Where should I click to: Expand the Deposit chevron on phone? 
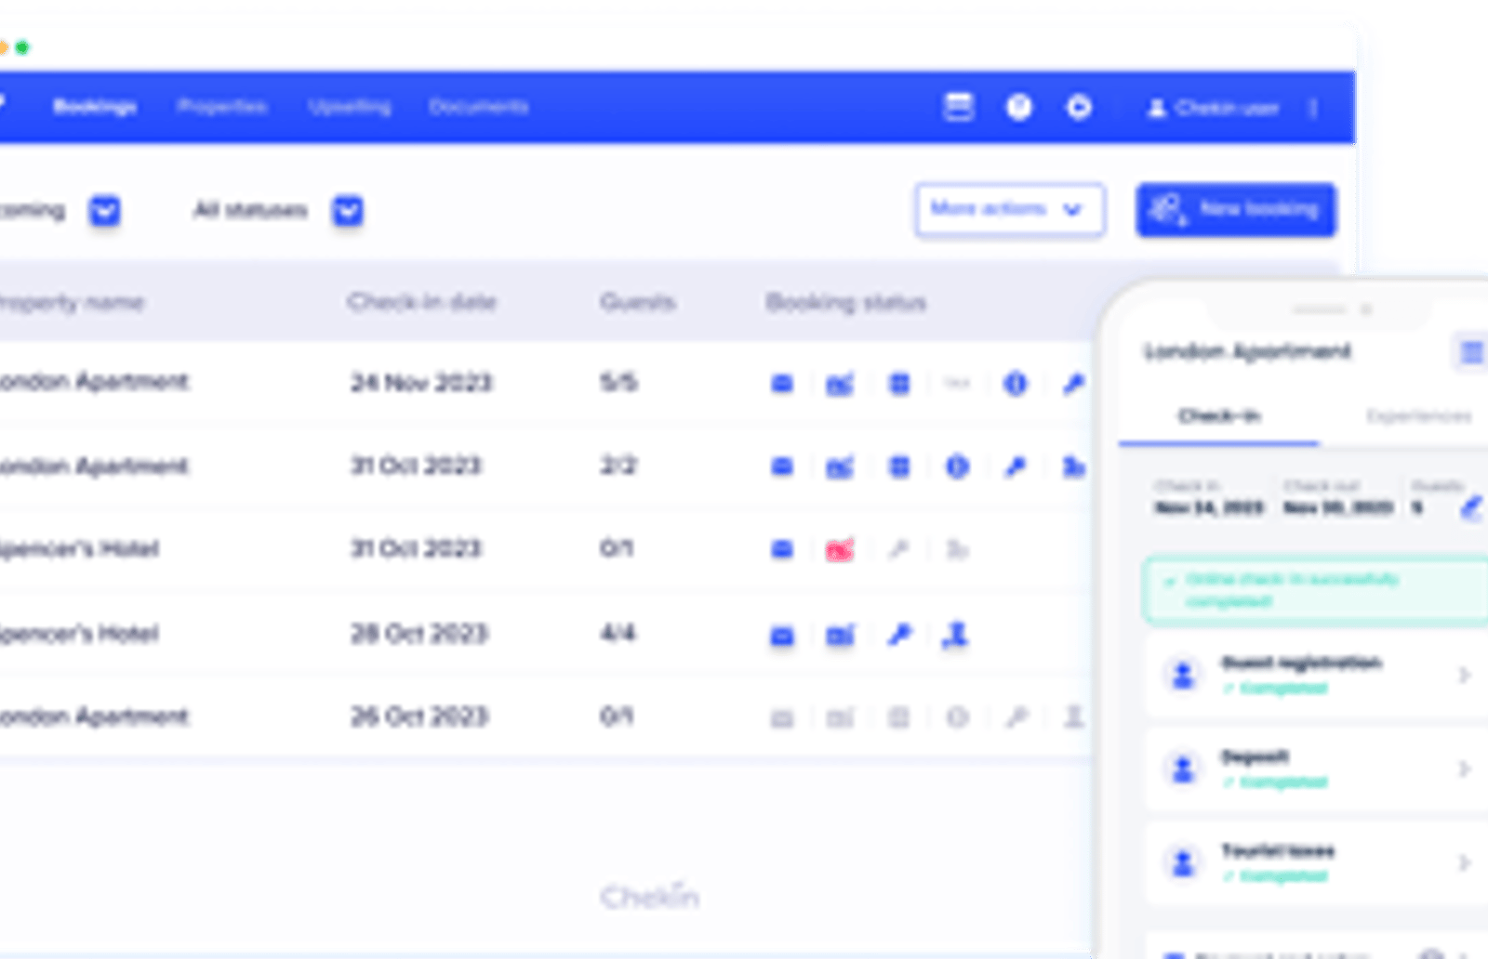point(1464,769)
